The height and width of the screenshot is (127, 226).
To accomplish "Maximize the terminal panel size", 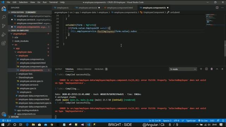I will pyautogui.click(x=217, y=69).
